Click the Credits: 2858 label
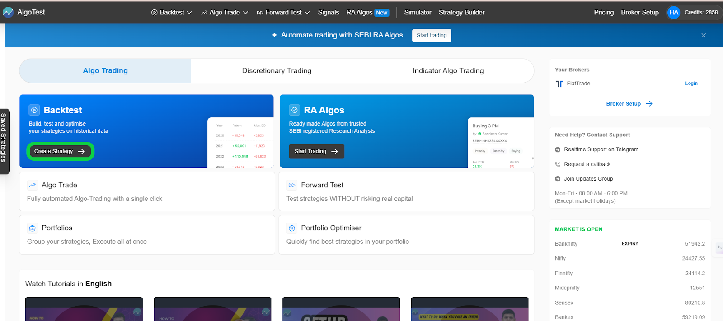 pyautogui.click(x=701, y=13)
